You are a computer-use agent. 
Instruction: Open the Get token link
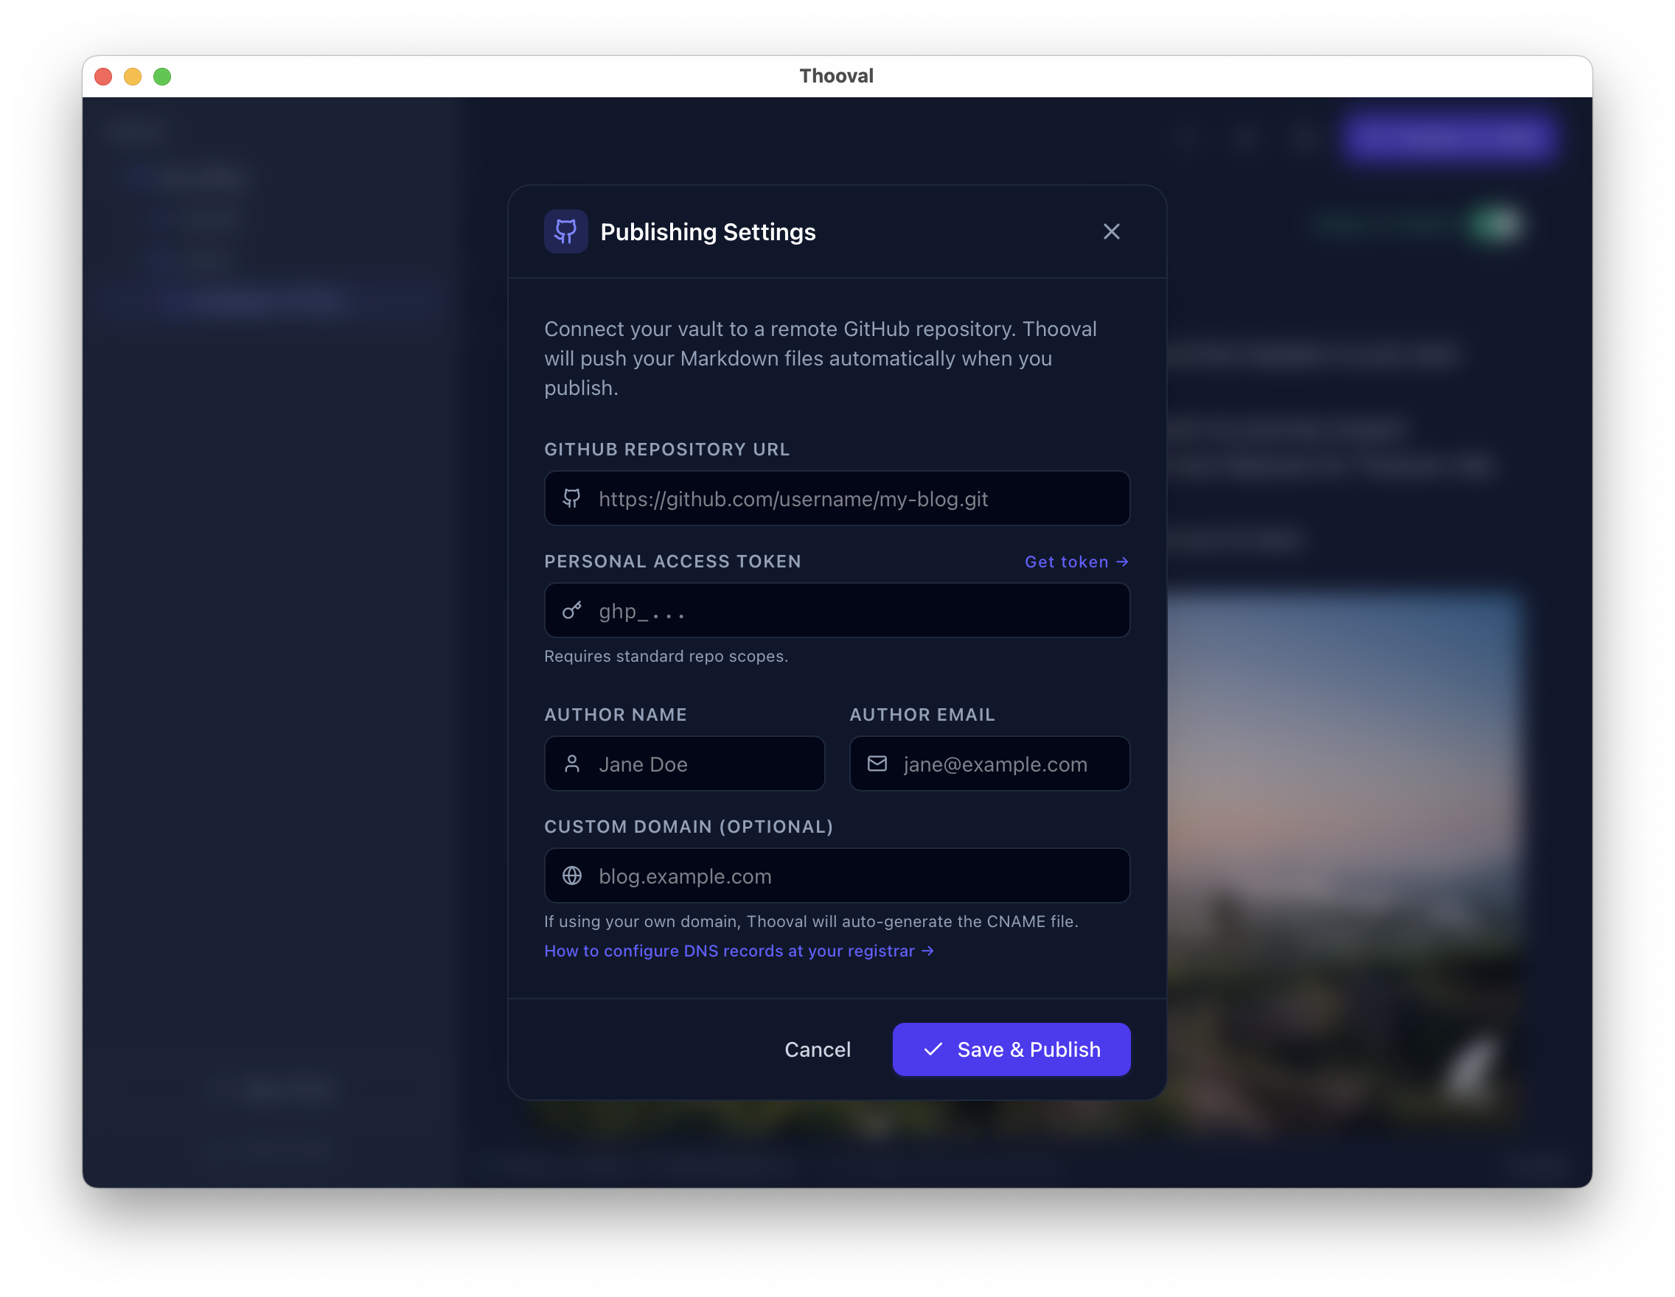coord(1066,562)
